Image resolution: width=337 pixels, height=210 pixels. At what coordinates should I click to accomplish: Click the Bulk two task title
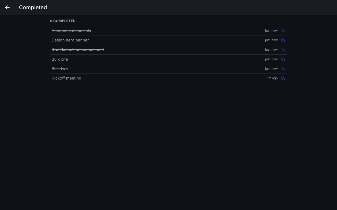click(x=60, y=69)
